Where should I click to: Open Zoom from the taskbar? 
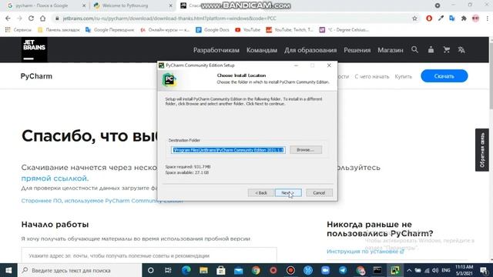[325, 270]
